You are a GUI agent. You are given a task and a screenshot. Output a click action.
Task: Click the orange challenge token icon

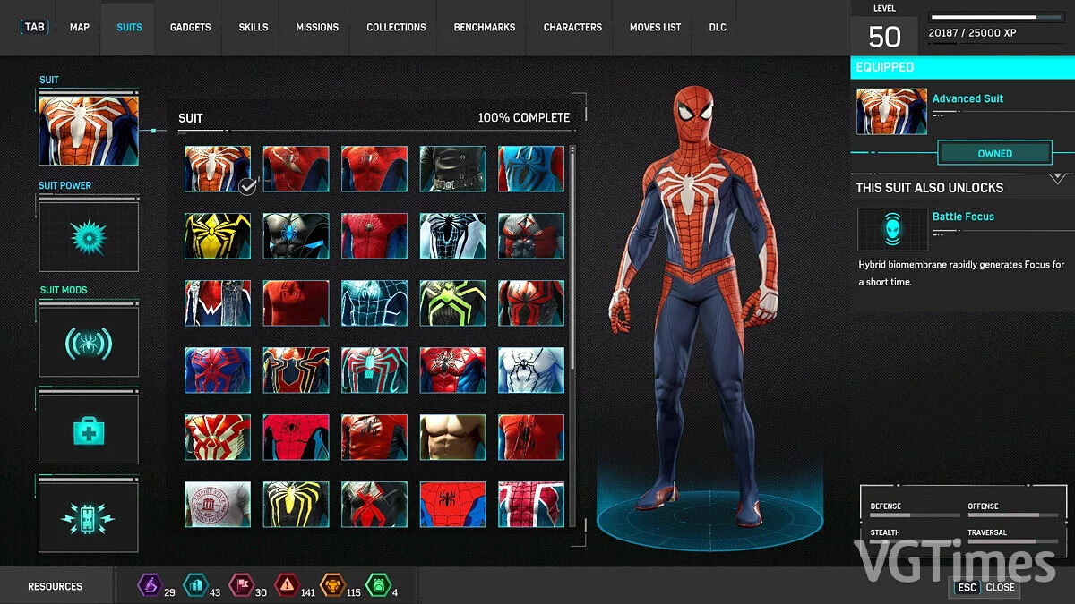(x=331, y=585)
